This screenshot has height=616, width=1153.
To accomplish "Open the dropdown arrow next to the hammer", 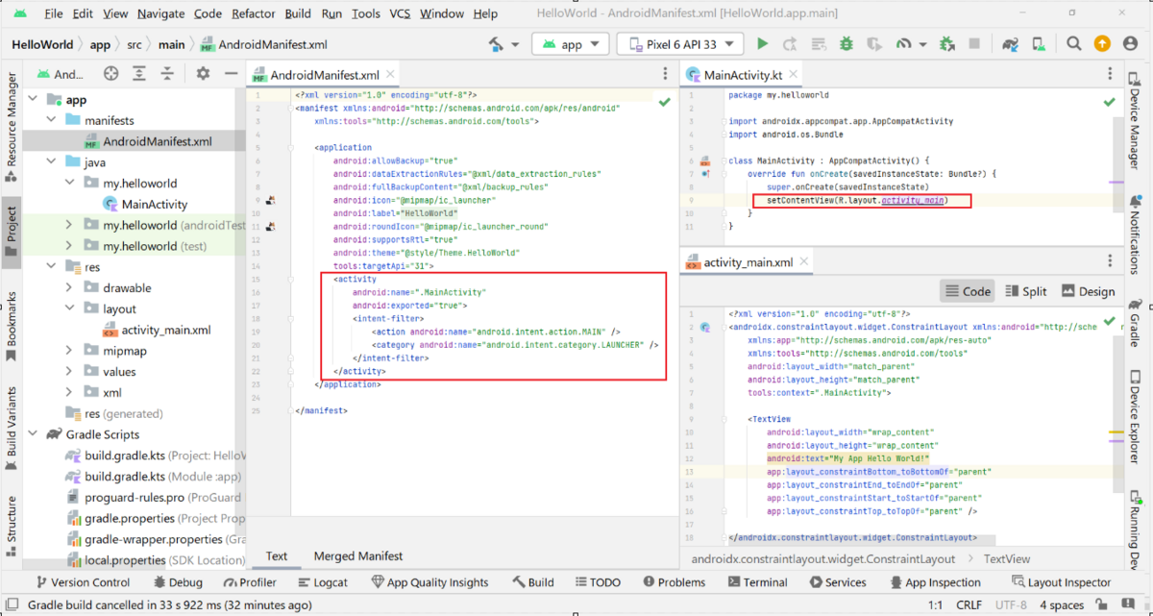I will tap(515, 44).
